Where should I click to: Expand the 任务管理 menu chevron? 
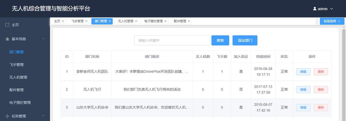[43, 116]
